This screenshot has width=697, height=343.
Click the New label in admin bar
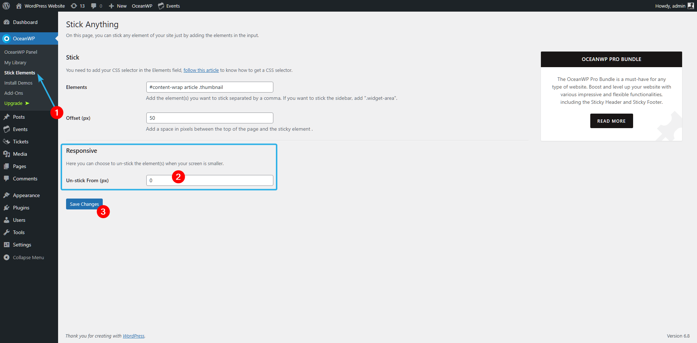(122, 6)
